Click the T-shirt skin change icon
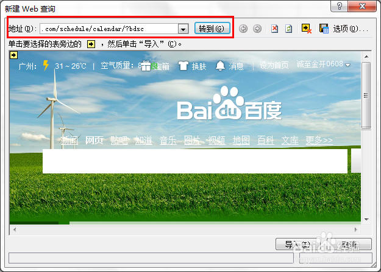381x272 pixels. point(183,66)
